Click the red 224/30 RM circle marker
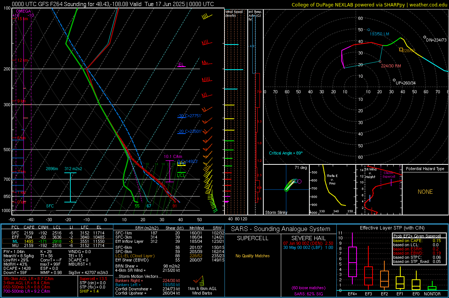This screenshot has width=449, height=298. (x=380, y=62)
